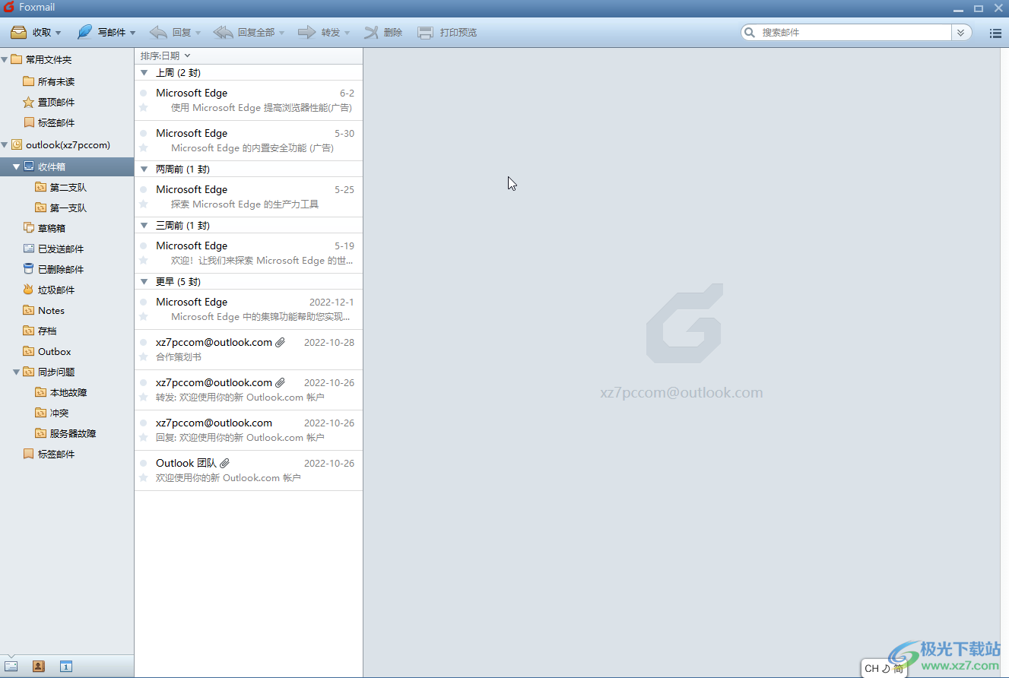Open the 转发: 欢迎使用你的新 Outlook.com email
Image resolution: width=1009 pixels, height=678 pixels.
point(249,390)
